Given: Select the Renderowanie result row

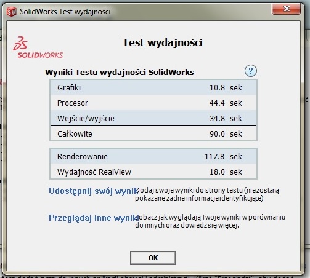Looking at the screenshot, I should [153, 156].
